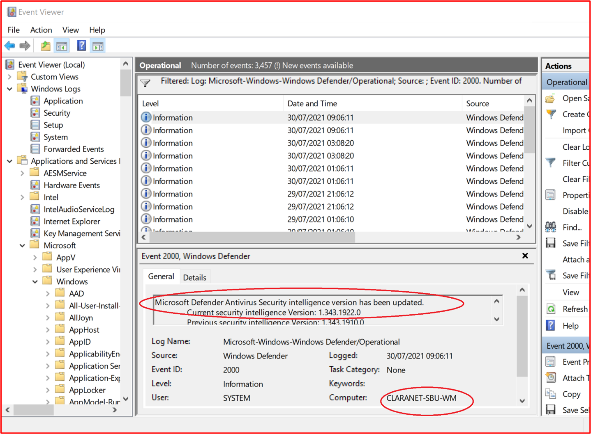This screenshot has width=591, height=434.
Task: Click the Copy icon in the Actions pane
Action: [x=550, y=394]
